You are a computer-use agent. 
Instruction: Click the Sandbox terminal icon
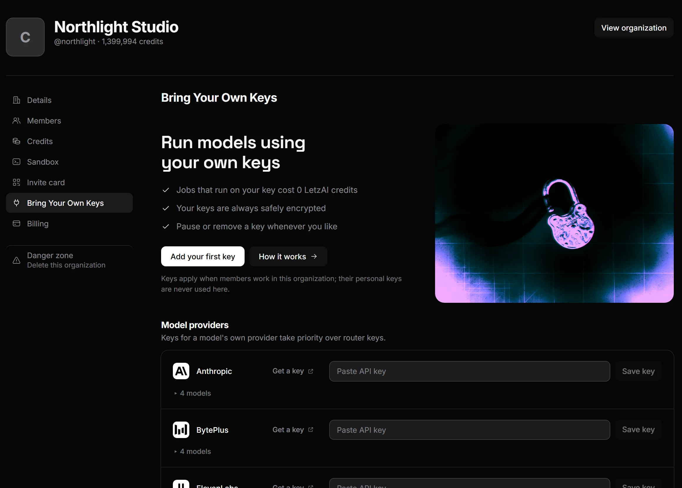pos(16,162)
